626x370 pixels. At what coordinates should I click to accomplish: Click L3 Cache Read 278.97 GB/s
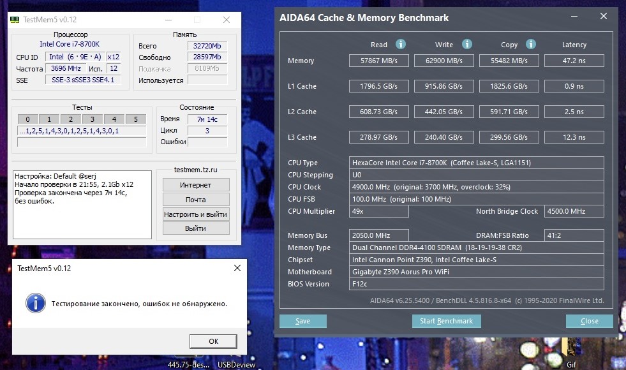click(x=379, y=137)
